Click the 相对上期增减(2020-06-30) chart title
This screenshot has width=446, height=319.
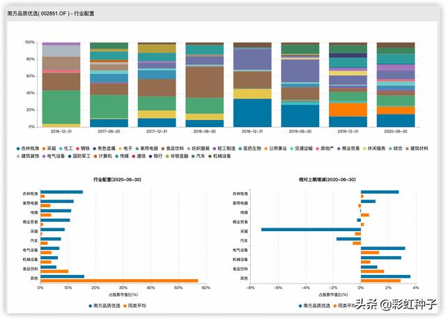(x=327, y=179)
